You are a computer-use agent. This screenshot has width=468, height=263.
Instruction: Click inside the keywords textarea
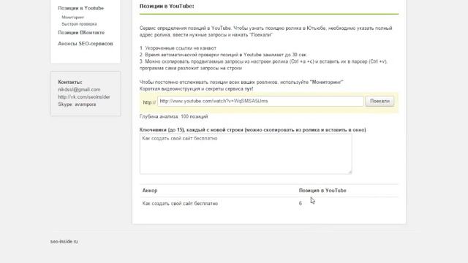coord(246,154)
